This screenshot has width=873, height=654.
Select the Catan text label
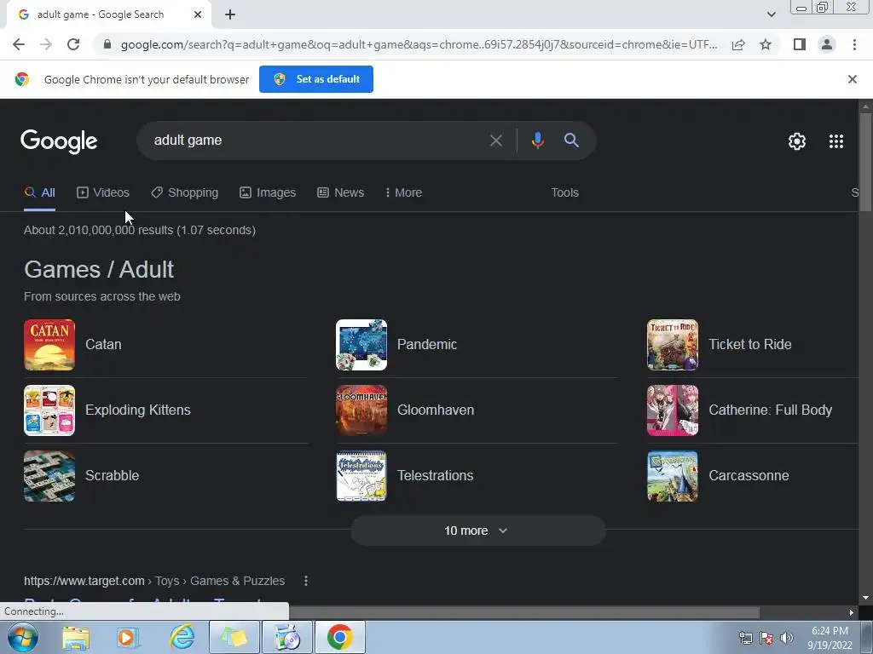coord(103,344)
